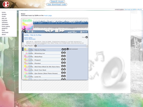Click the Add comment icon

coord(68,49)
